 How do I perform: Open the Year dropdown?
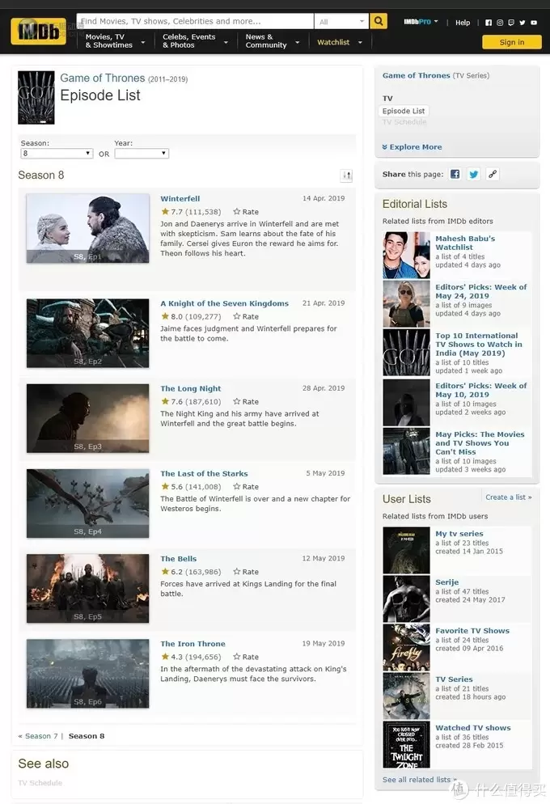[x=142, y=154]
